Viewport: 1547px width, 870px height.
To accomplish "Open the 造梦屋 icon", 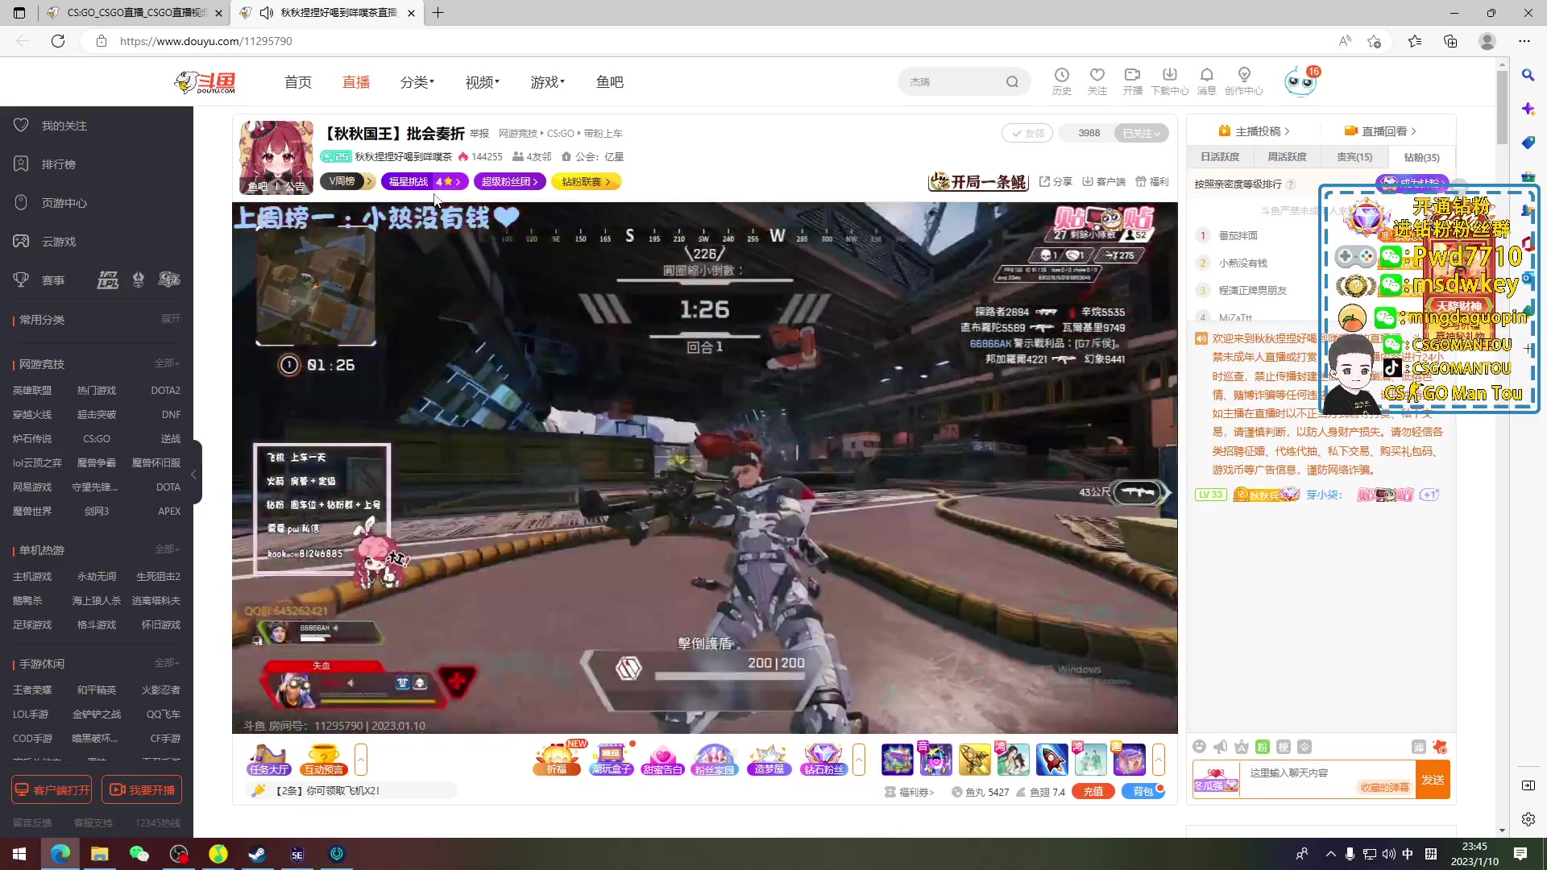I will pos(769,759).
